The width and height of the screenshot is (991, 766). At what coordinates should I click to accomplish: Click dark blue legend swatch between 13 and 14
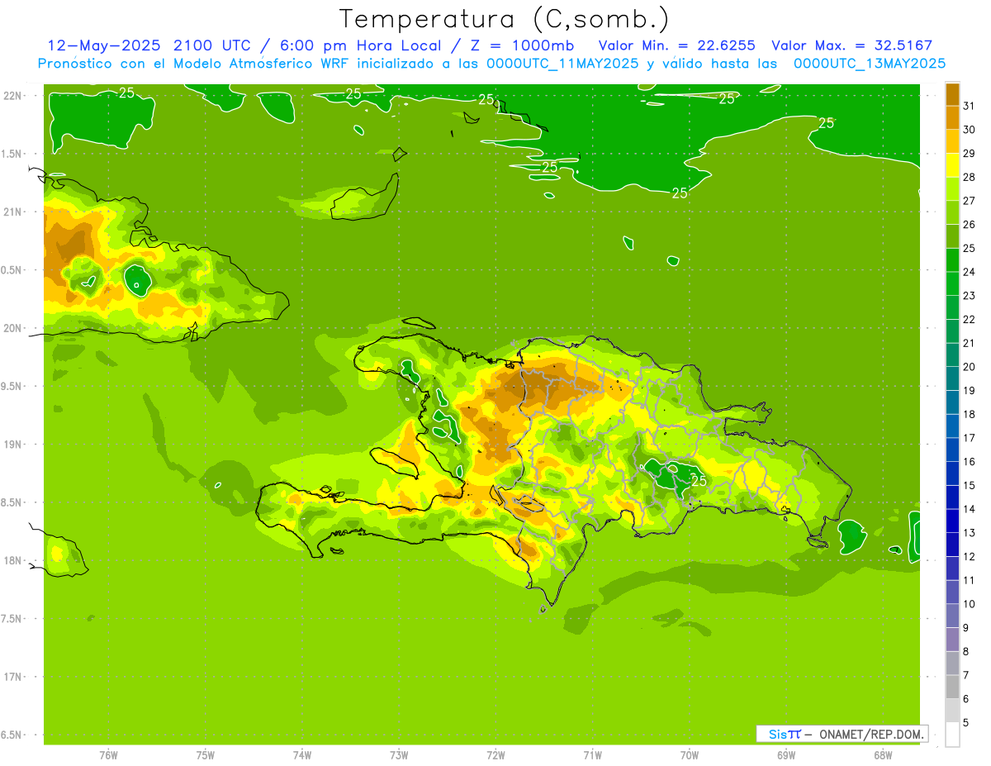[x=952, y=521]
